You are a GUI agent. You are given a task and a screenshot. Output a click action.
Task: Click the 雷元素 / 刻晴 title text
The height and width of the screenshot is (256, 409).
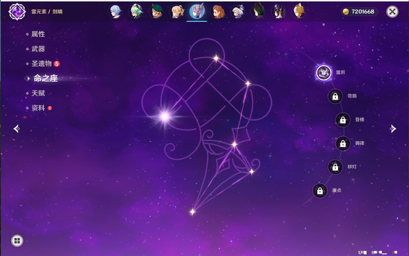(x=47, y=12)
